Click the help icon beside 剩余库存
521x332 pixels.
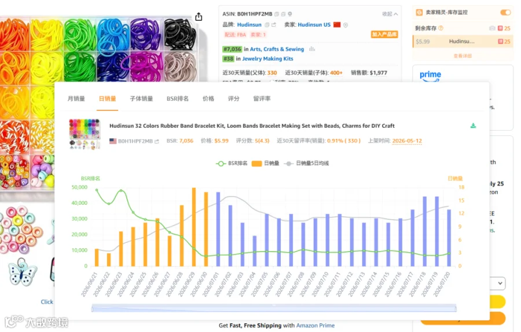[x=441, y=28]
